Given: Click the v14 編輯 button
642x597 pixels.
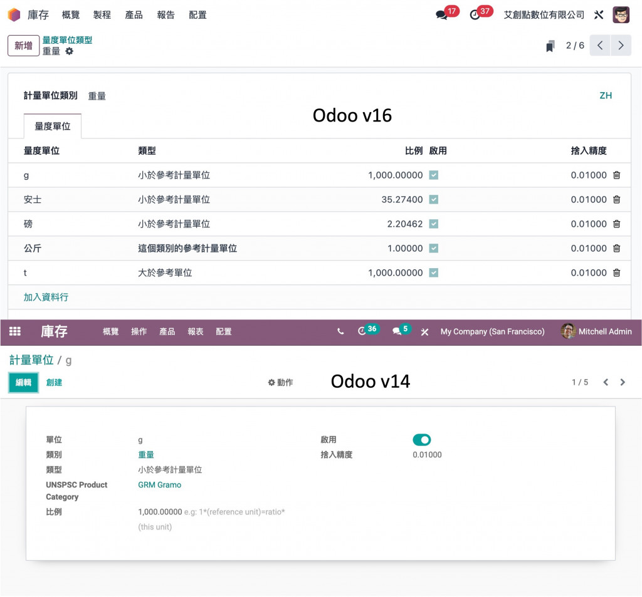Looking at the screenshot, I should point(23,383).
